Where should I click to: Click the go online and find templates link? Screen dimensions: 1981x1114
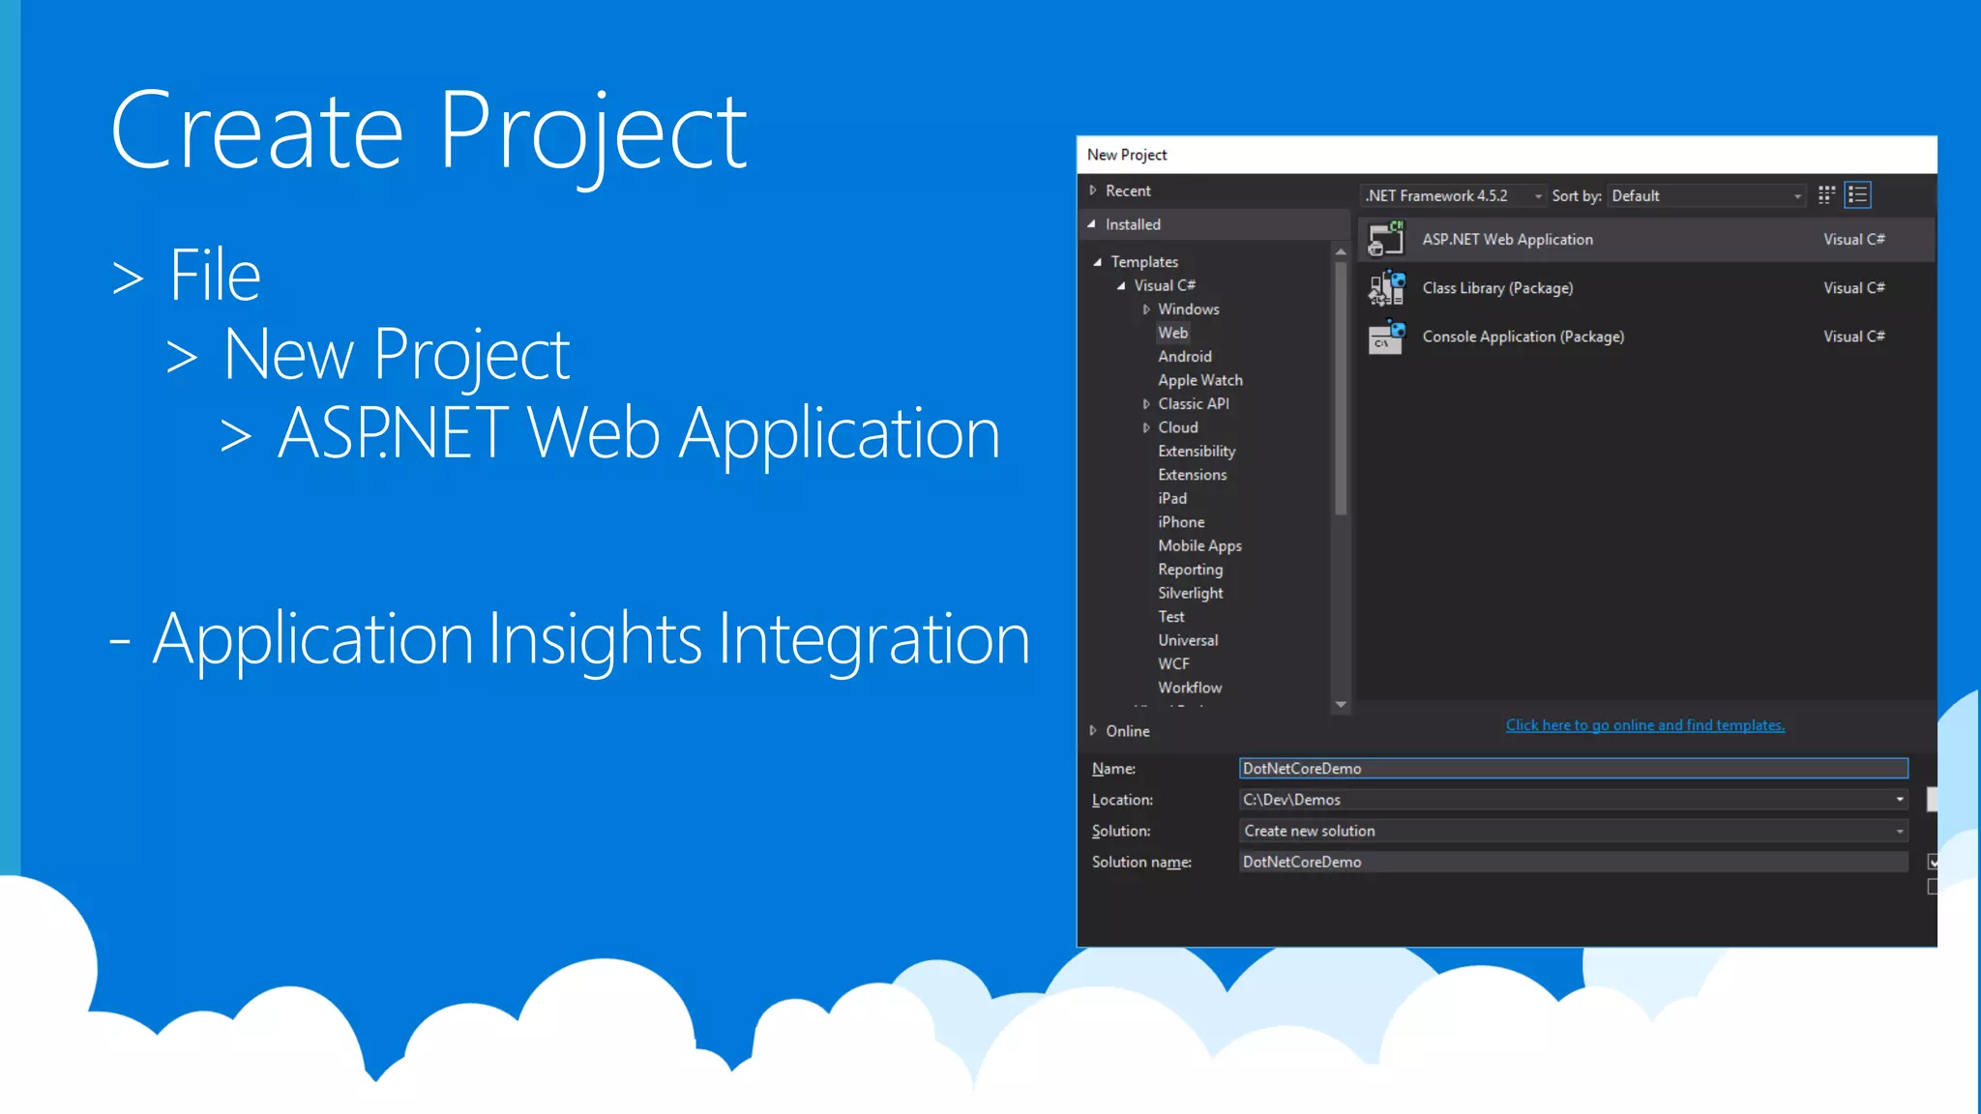pos(1644,725)
